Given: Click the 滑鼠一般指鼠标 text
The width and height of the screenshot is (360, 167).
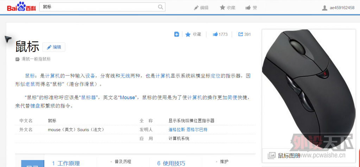Looking at the screenshot, I should point(36,59).
